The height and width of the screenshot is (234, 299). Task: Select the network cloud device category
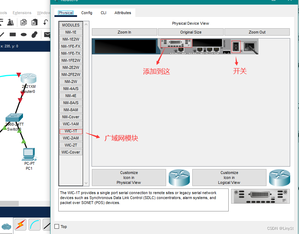point(6,227)
